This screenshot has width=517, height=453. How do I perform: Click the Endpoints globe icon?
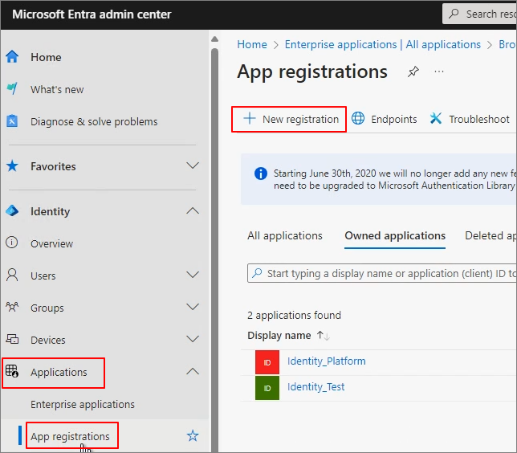(x=358, y=118)
